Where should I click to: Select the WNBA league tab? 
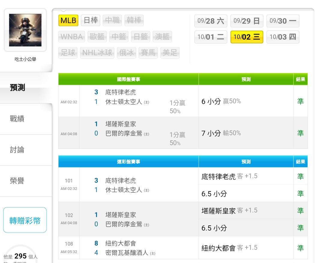(x=71, y=37)
